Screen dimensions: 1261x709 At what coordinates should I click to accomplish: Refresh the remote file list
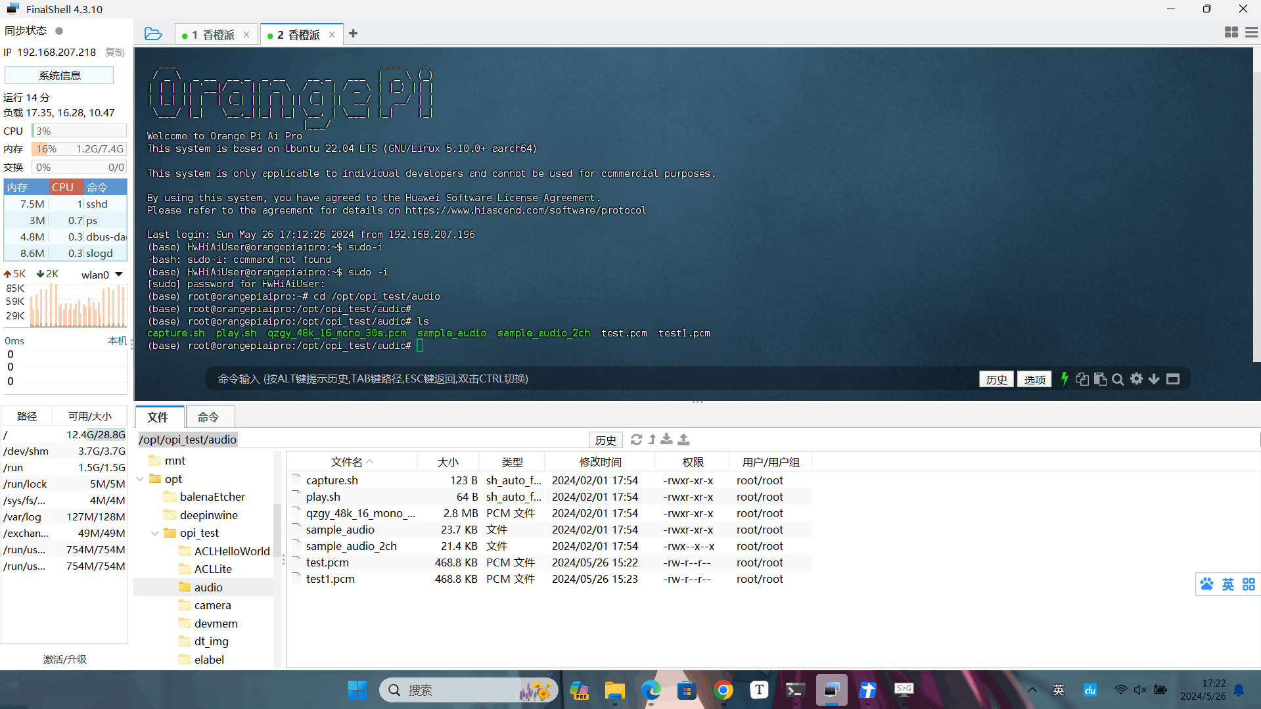(636, 440)
